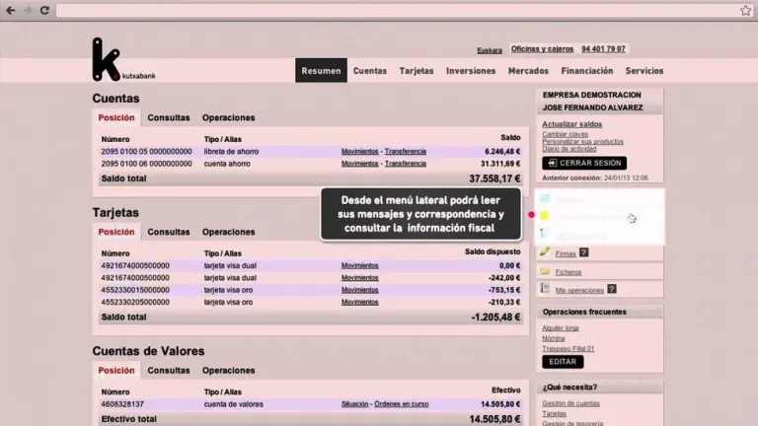Screen dimensions: 758x426
Task: Click the browser address bar
Action: tap(395, 10)
